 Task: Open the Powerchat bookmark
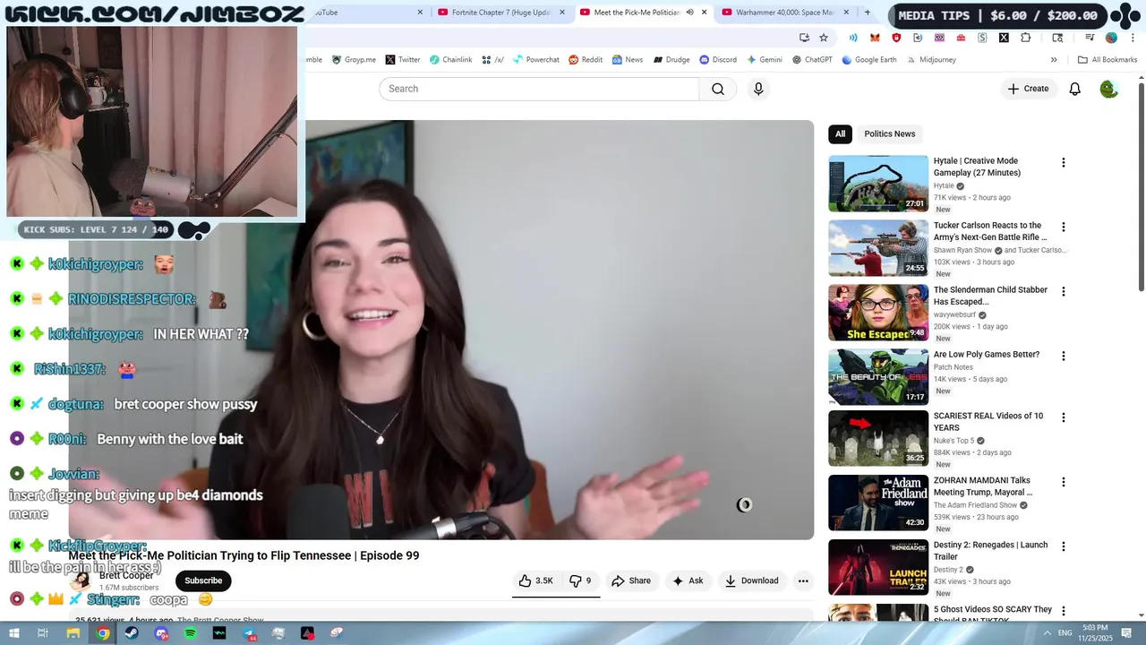[x=535, y=60]
